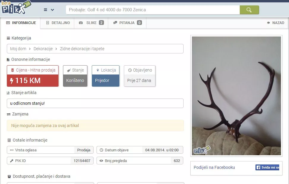The height and width of the screenshot is (184, 289).
Task: Click the Broj pregleda eye icon
Action: [x=101, y=161]
